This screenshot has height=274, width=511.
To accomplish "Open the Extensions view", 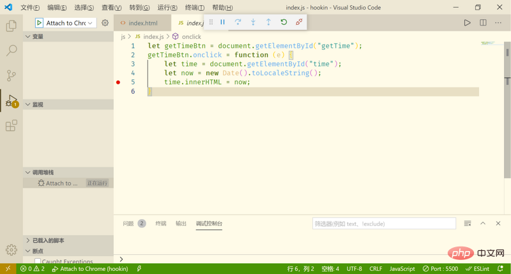I will pyautogui.click(x=11, y=125).
